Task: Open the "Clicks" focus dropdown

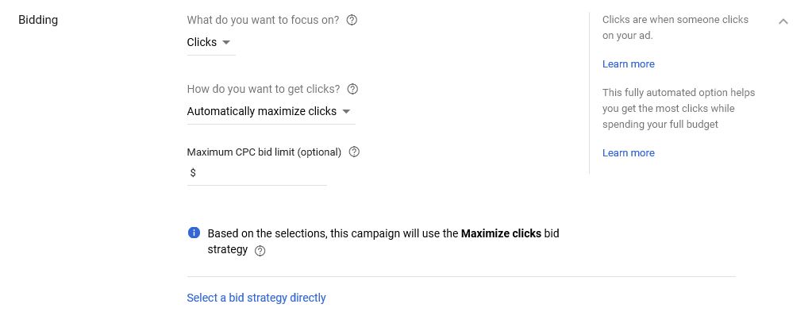Action: (x=211, y=43)
